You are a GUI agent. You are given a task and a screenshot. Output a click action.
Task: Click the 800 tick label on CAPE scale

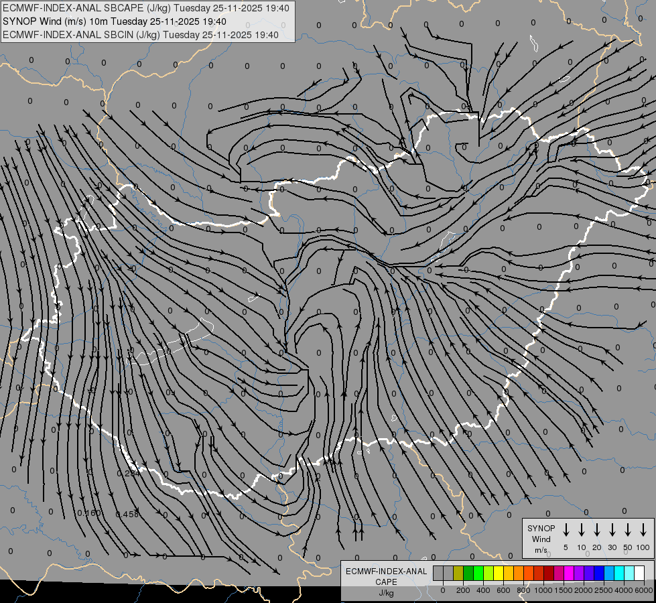point(523,590)
